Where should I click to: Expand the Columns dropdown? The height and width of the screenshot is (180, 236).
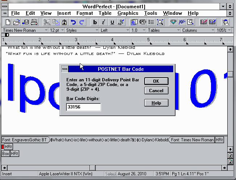pos(198,30)
